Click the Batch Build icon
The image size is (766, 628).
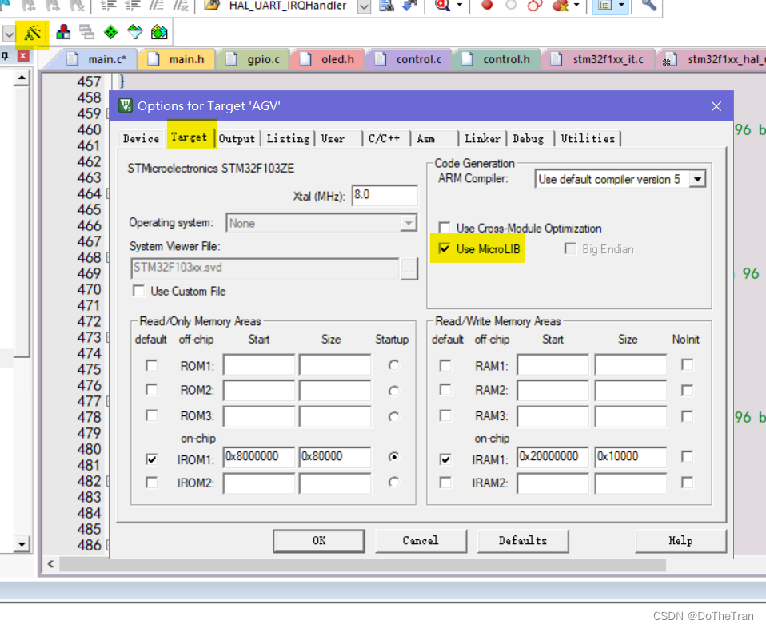coord(84,34)
